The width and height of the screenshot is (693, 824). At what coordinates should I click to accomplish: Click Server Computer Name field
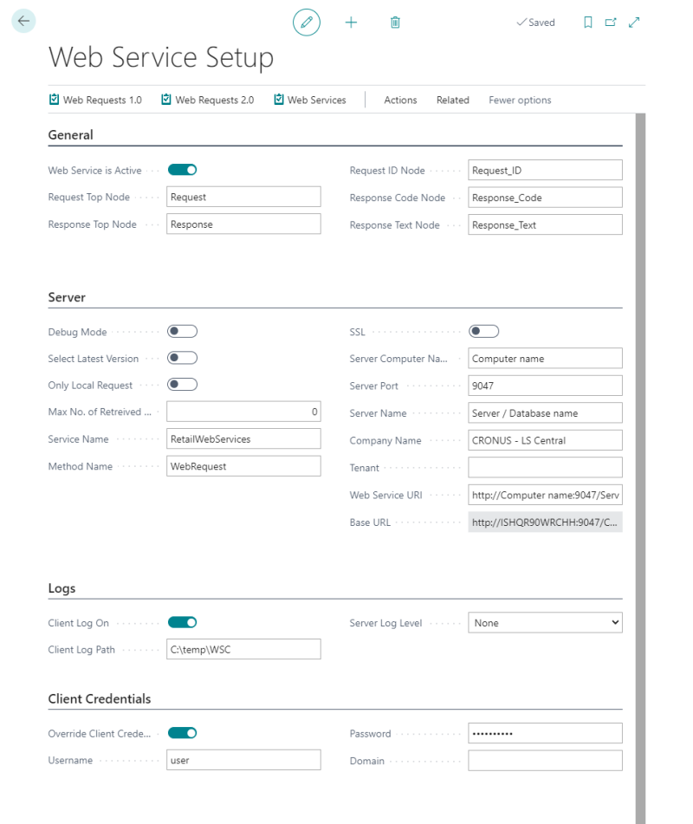pyautogui.click(x=546, y=358)
